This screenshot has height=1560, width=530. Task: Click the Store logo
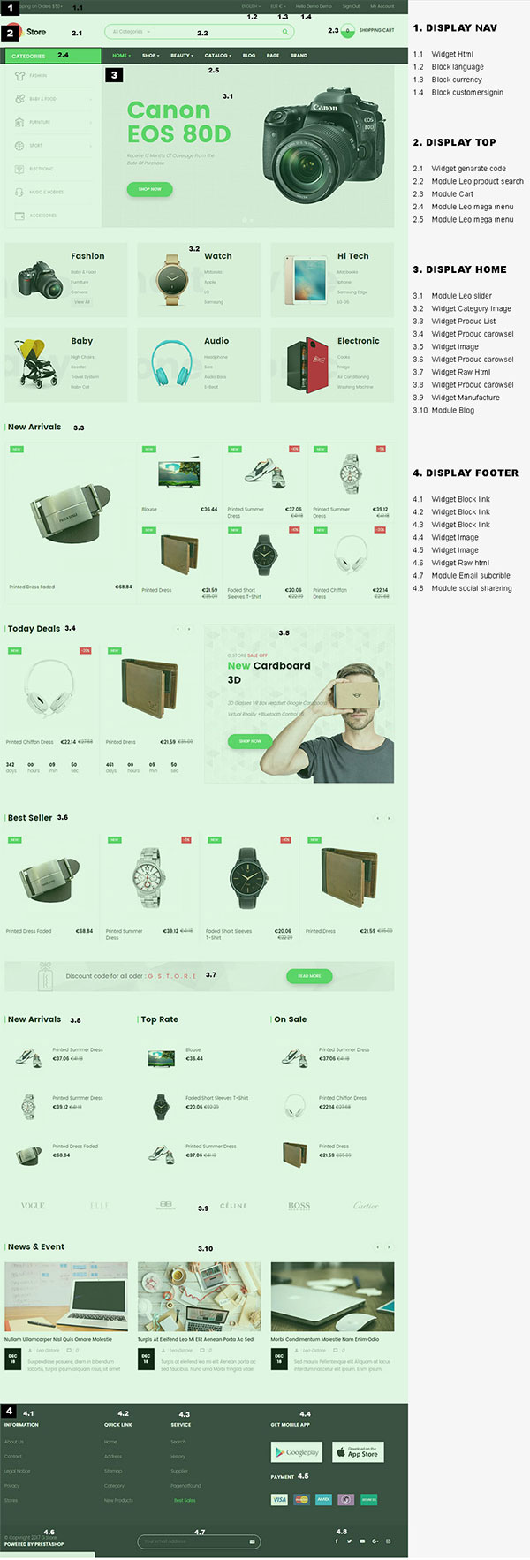30,32
